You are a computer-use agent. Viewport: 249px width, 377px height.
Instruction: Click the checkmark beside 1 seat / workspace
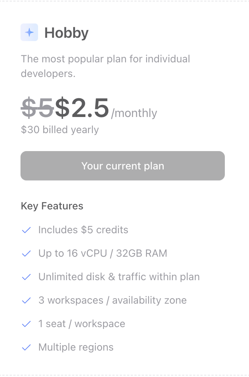26,324
